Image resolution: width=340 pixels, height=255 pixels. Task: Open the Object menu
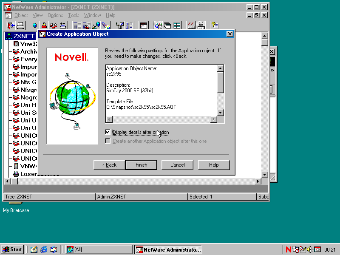[x=21, y=15]
